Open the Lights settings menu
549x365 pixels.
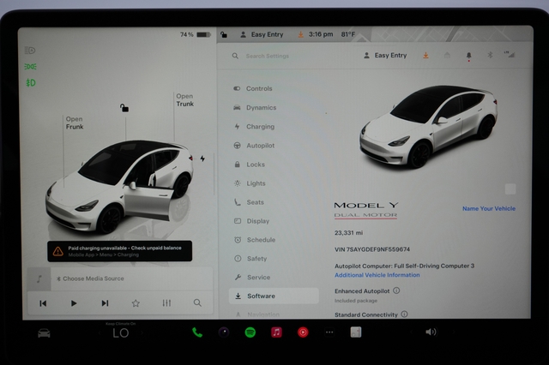[x=250, y=183]
